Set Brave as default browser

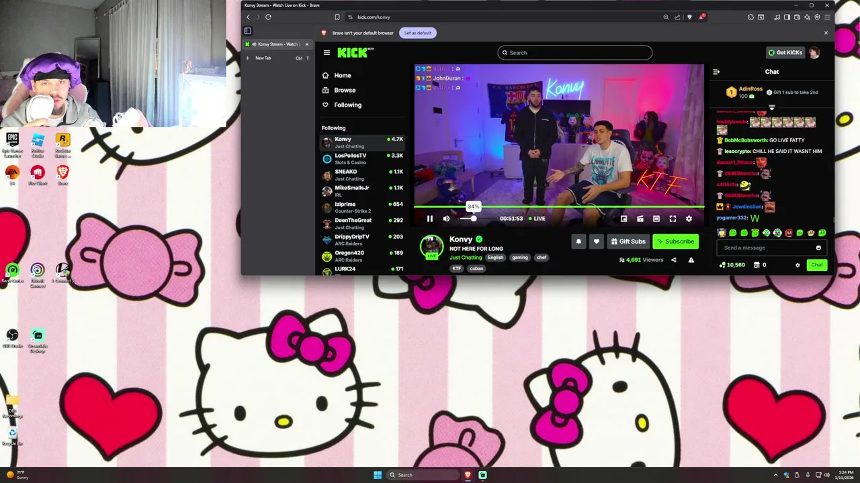pyautogui.click(x=418, y=33)
